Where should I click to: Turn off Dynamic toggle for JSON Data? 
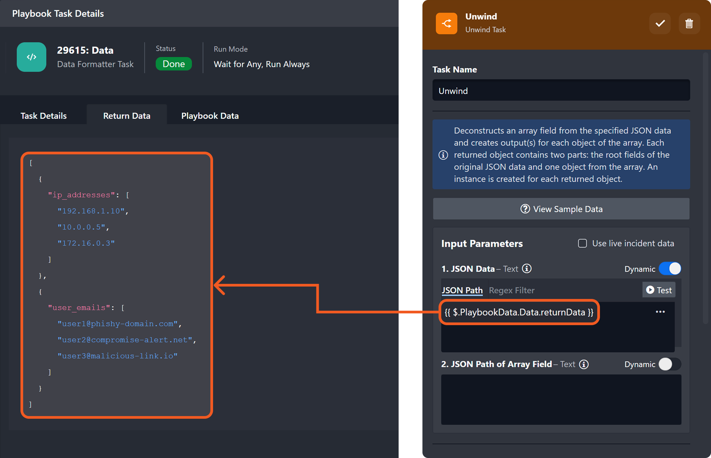coord(670,269)
